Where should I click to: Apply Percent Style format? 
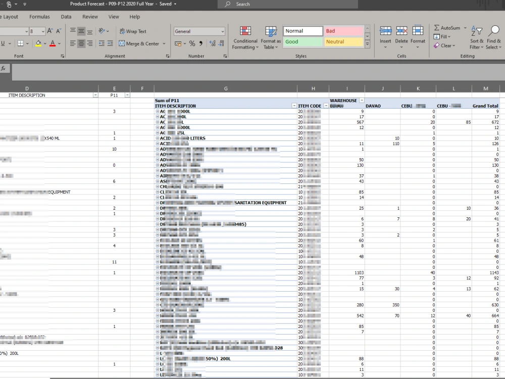(192, 43)
